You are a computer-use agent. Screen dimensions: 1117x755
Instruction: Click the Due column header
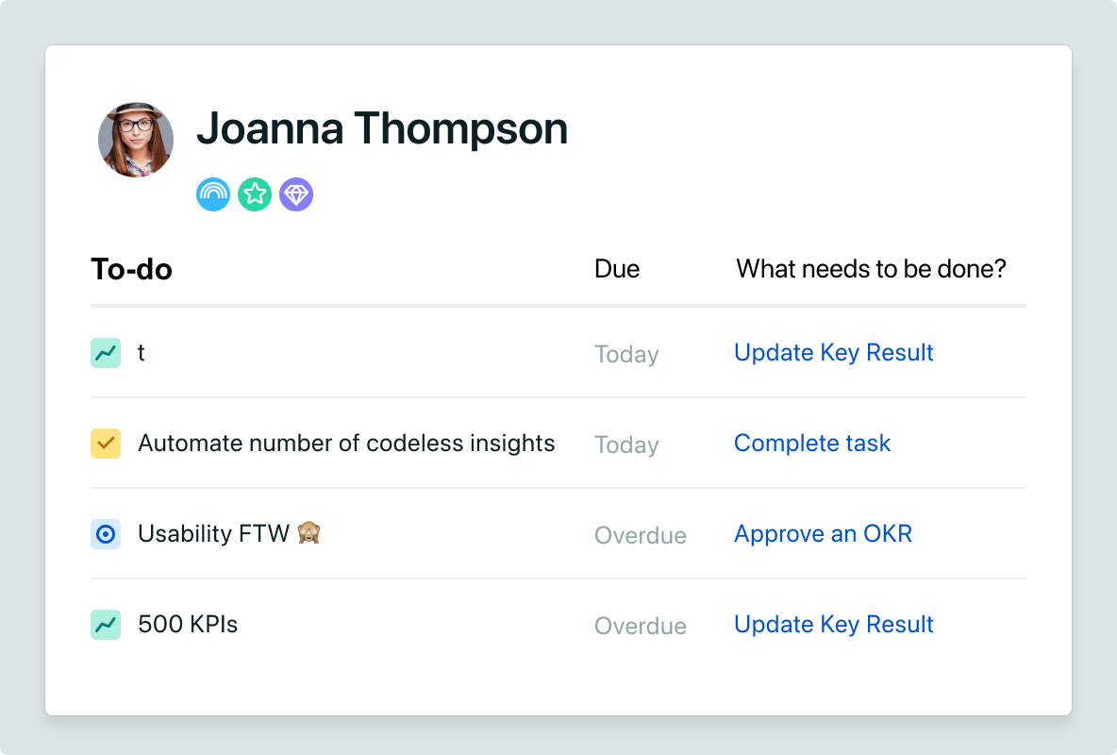[x=617, y=270]
